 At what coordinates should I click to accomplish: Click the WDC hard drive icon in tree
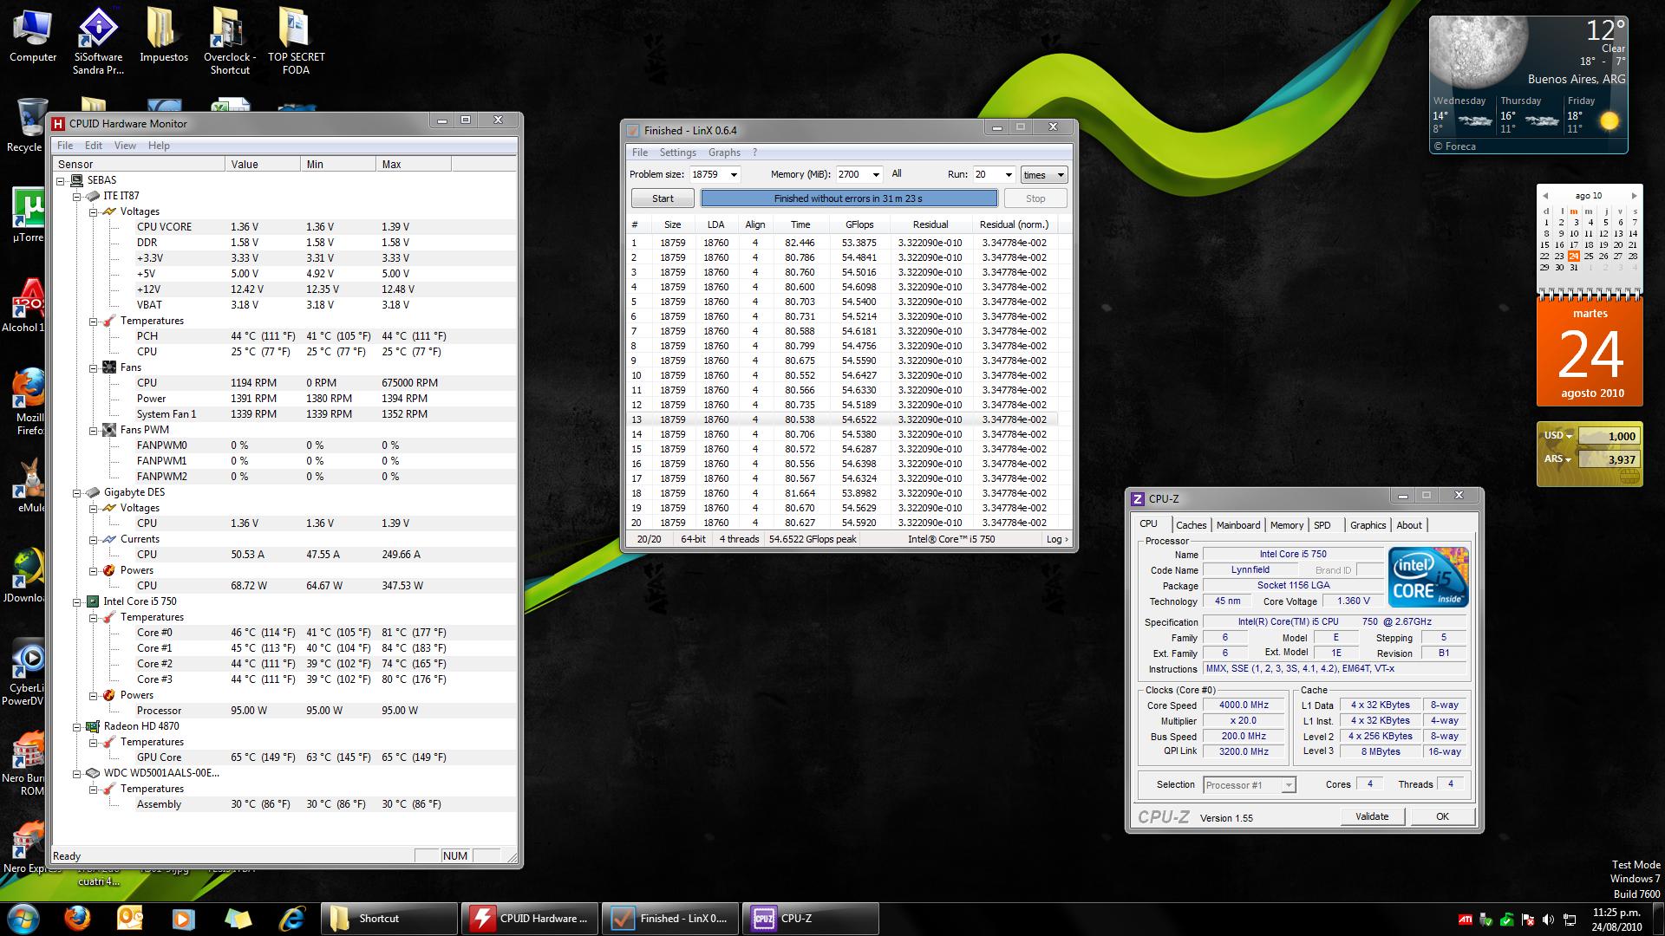(x=92, y=773)
